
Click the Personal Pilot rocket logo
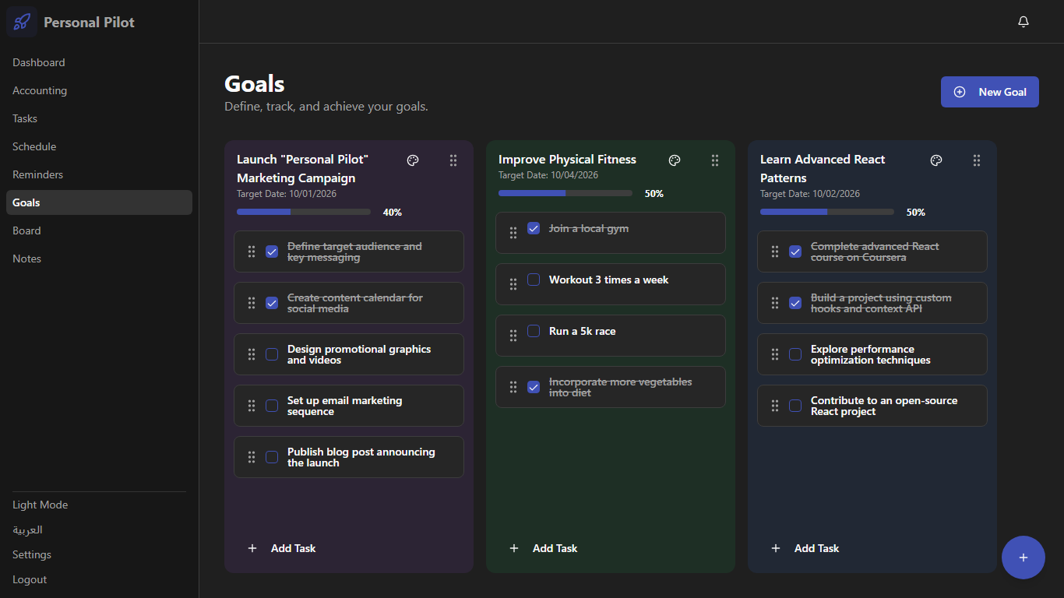[x=22, y=22]
